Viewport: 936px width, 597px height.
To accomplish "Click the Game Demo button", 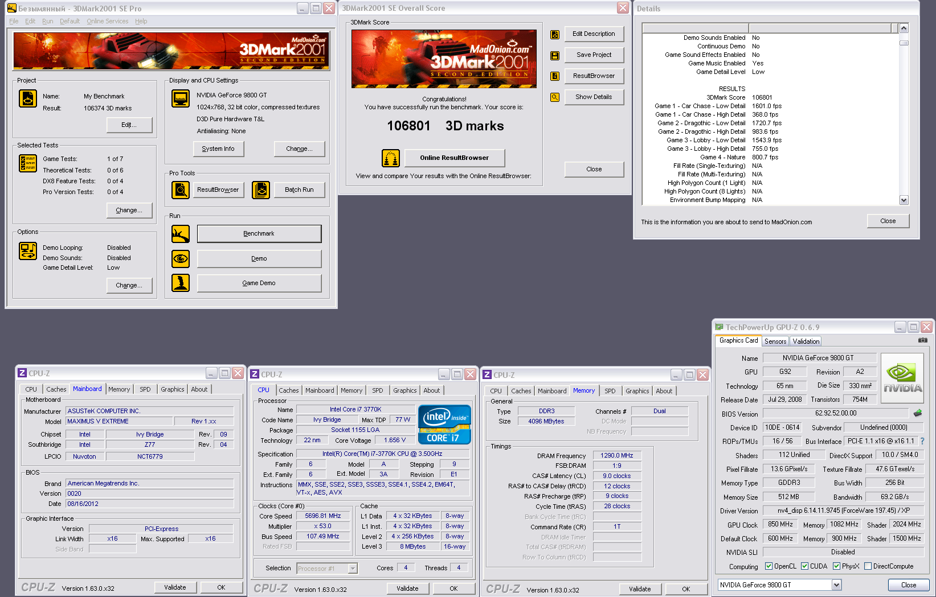I will coord(259,283).
